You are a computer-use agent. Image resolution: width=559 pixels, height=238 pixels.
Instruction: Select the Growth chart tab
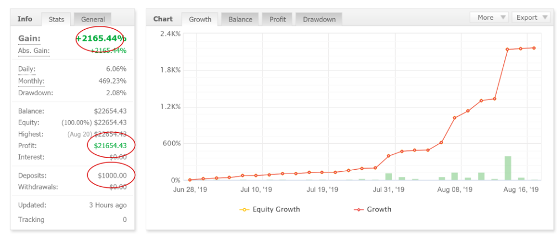[200, 19]
